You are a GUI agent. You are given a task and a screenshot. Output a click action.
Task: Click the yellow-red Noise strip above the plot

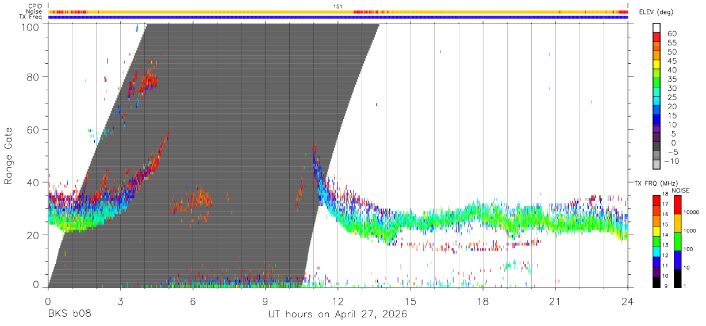tap(338, 11)
